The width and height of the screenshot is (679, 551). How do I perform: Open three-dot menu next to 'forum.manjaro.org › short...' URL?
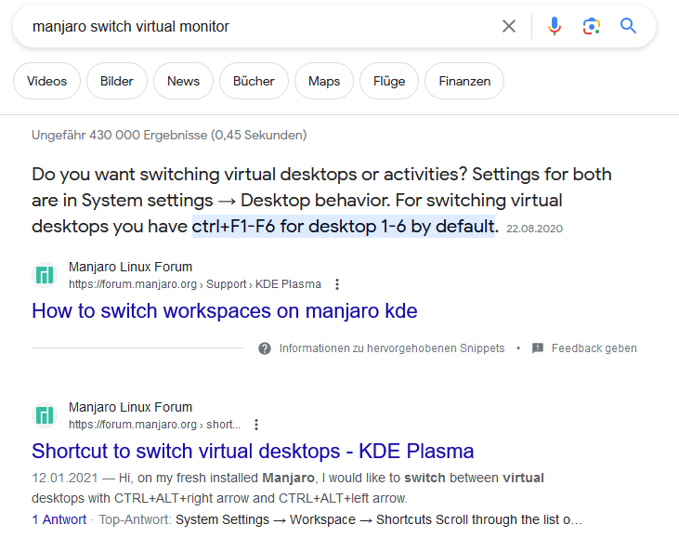pyautogui.click(x=256, y=425)
